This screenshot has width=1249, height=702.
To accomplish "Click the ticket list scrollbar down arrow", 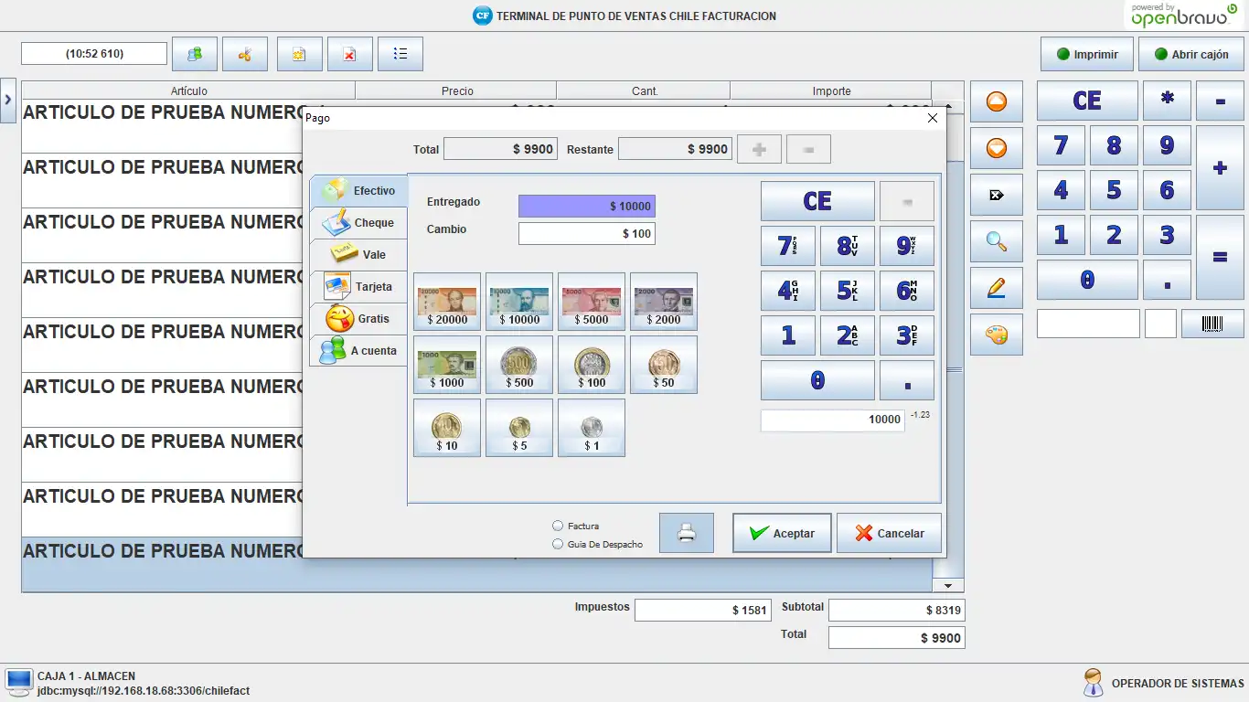I will pyautogui.click(x=948, y=586).
